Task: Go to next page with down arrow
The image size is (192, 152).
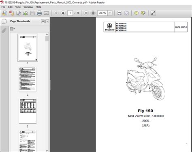Action: [63, 13]
